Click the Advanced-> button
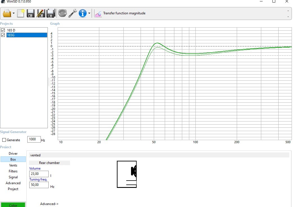 coord(49,204)
